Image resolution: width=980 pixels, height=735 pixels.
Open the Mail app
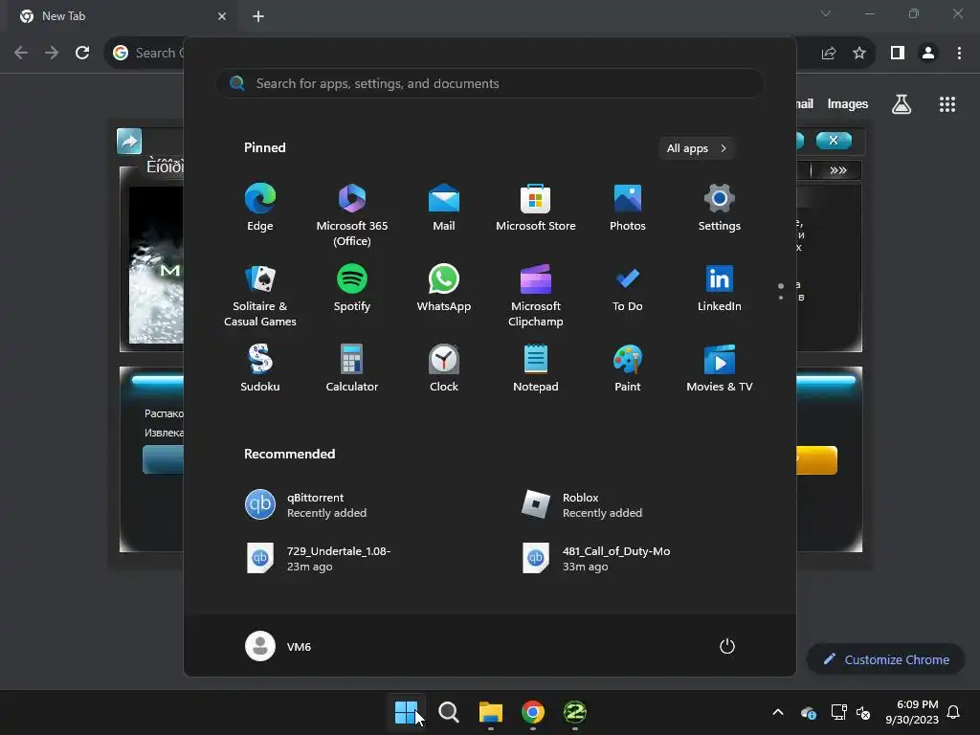pos(444,208)
